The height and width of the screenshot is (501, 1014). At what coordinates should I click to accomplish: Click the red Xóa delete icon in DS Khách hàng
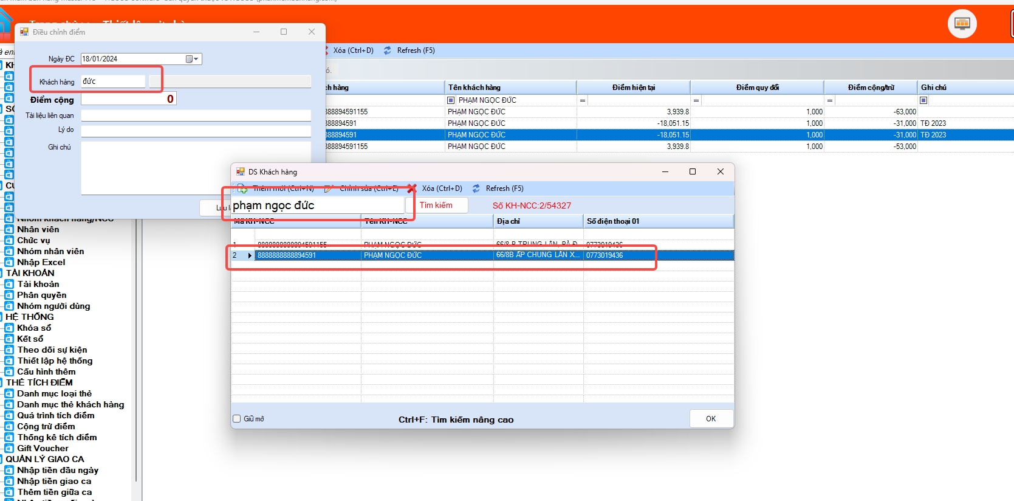click(x=412, y=188)
